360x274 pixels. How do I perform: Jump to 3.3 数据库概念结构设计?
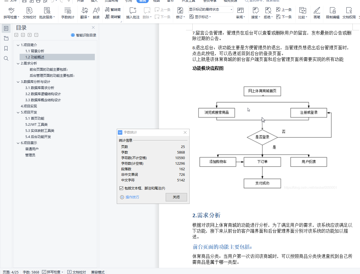tap(43, 100)
